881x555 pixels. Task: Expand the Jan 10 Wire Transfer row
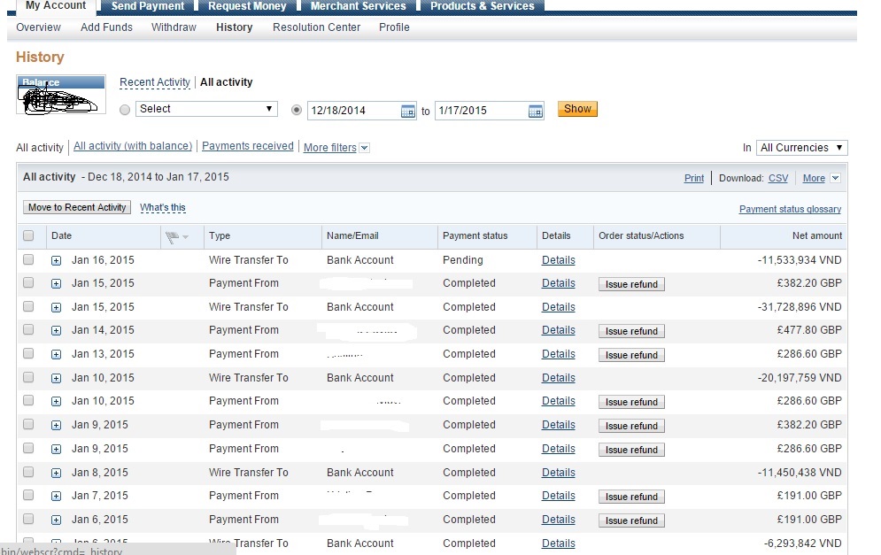[56, 379]
